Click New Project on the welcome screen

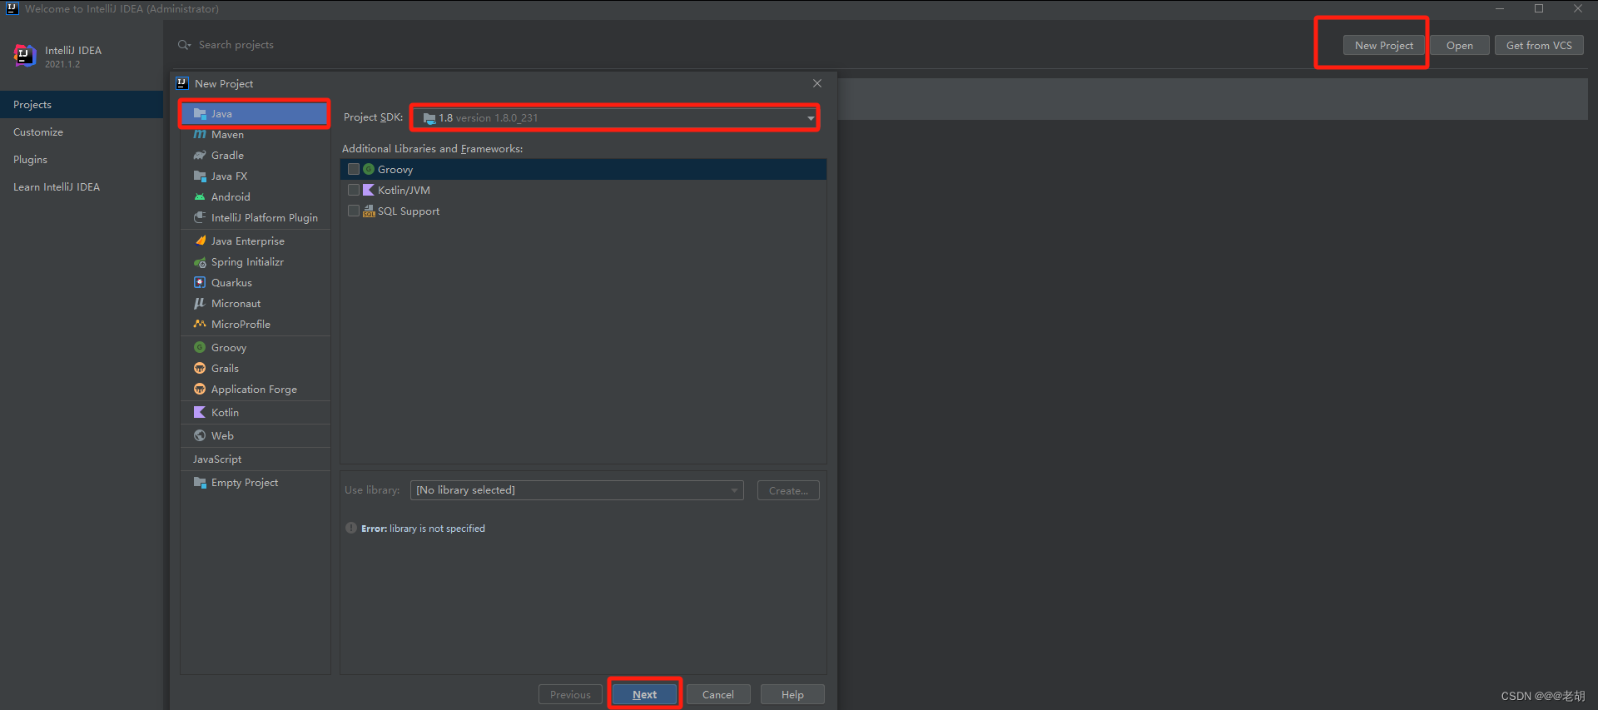click(x=1384, y=45)
